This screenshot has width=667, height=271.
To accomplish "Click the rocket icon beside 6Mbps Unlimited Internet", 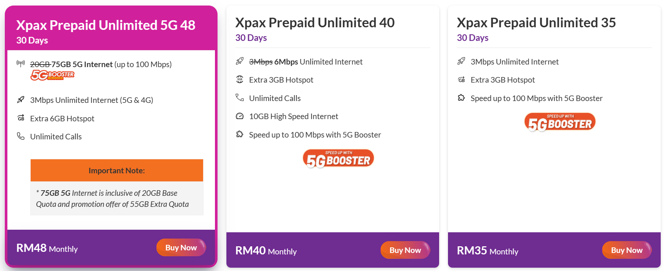I will pos(240,61).
